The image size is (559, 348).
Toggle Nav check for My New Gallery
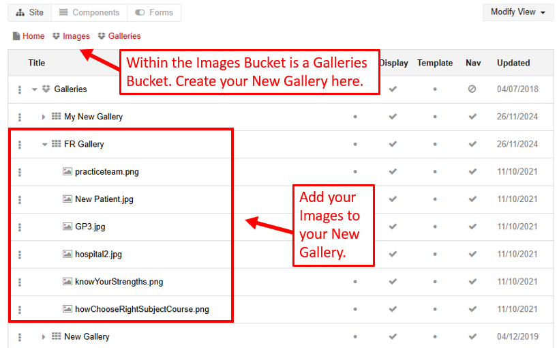coord(472,117)
